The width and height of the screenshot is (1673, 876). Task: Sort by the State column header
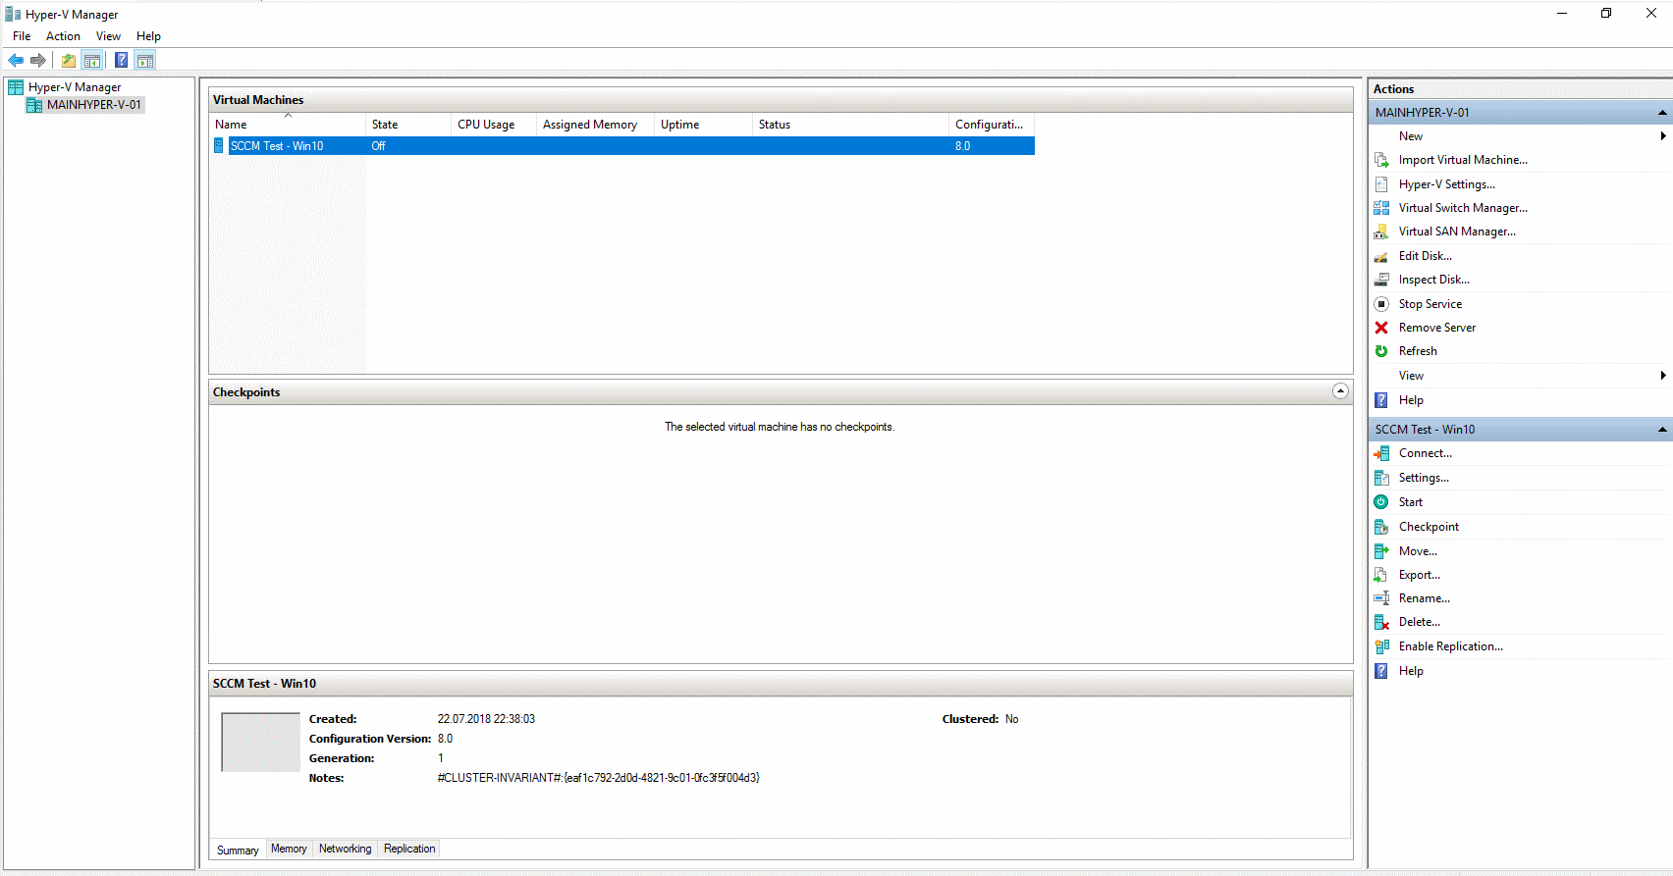click(x=408, y=125)
